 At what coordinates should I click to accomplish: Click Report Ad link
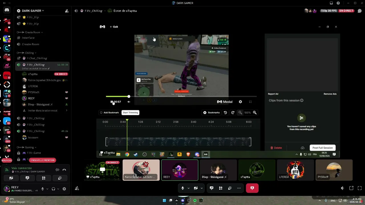point(273,94)
